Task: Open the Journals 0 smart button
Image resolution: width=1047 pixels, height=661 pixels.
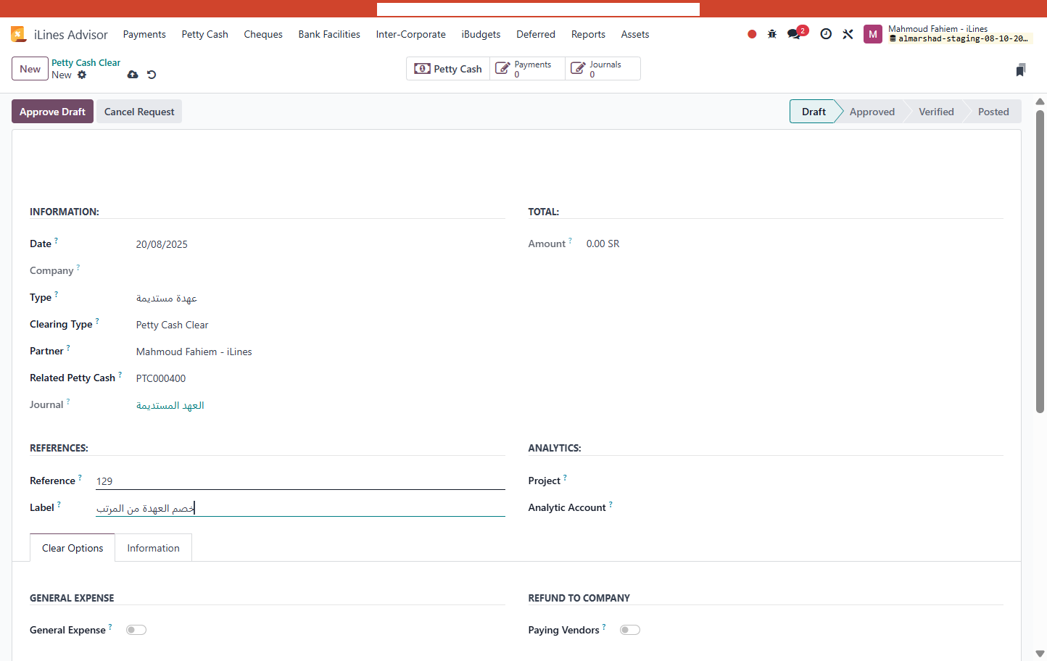Action: 603,69
